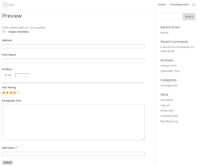Choose the fourth rating star
The width and height of the screenshot is (199, 166).
pos(15,93)
